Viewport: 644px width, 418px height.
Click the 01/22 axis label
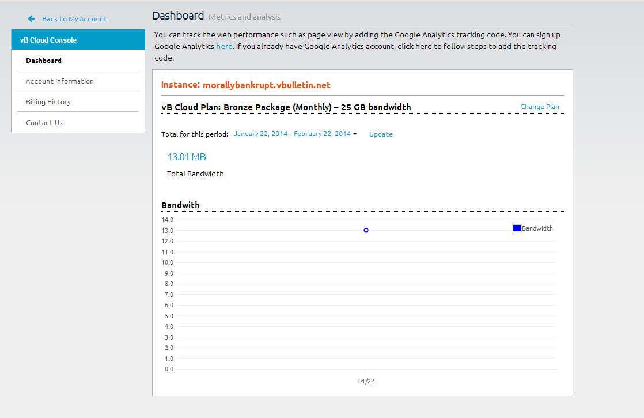366,381
